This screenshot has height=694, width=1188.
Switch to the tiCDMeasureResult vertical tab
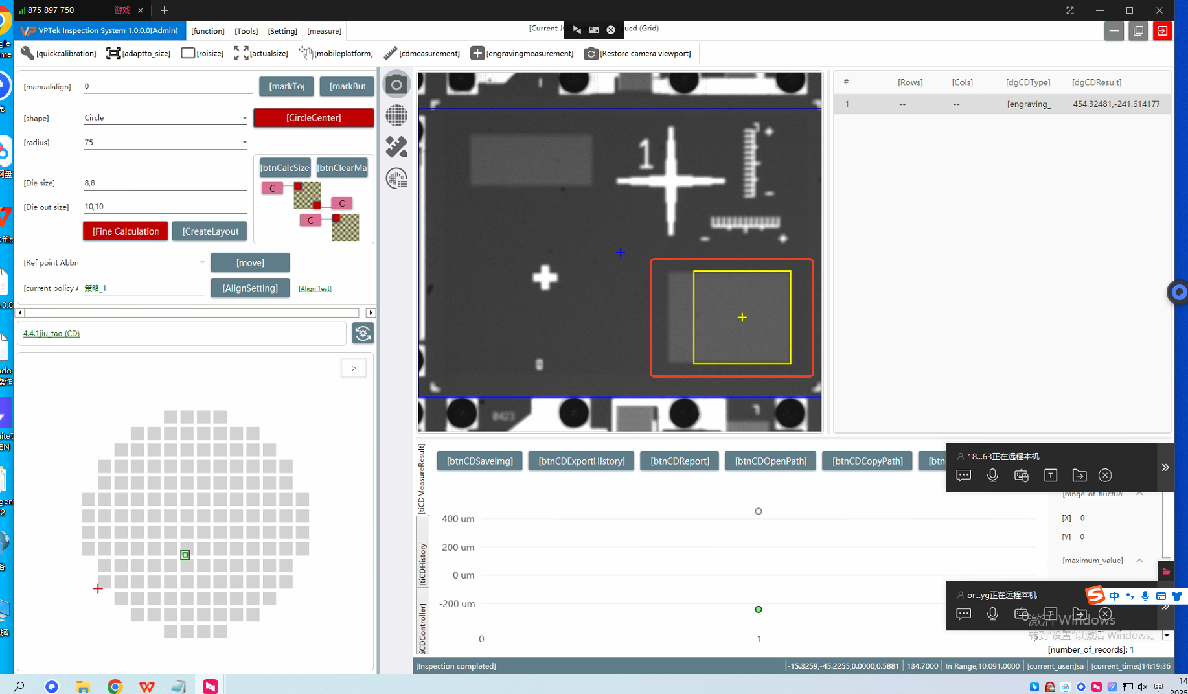[x=422, y=478]
